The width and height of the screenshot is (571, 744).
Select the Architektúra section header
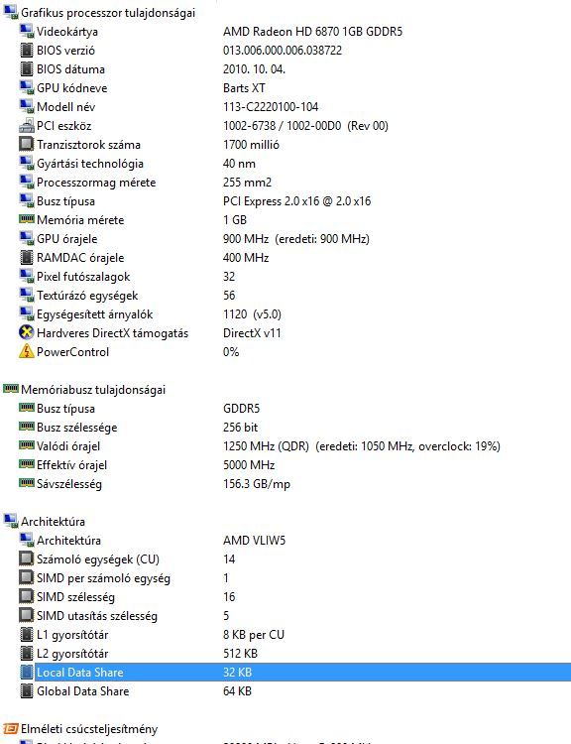[53, 521]
